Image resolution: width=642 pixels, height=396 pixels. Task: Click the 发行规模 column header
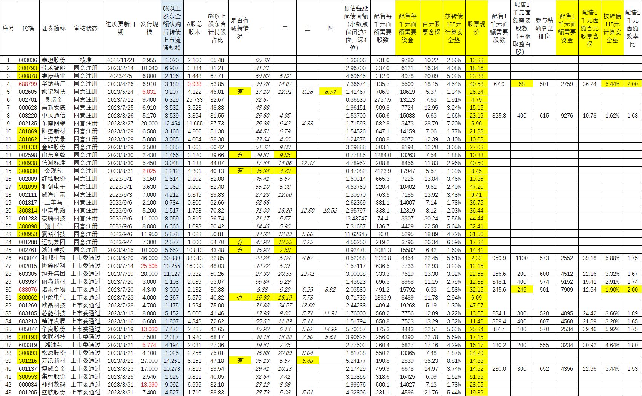[149, 28]
